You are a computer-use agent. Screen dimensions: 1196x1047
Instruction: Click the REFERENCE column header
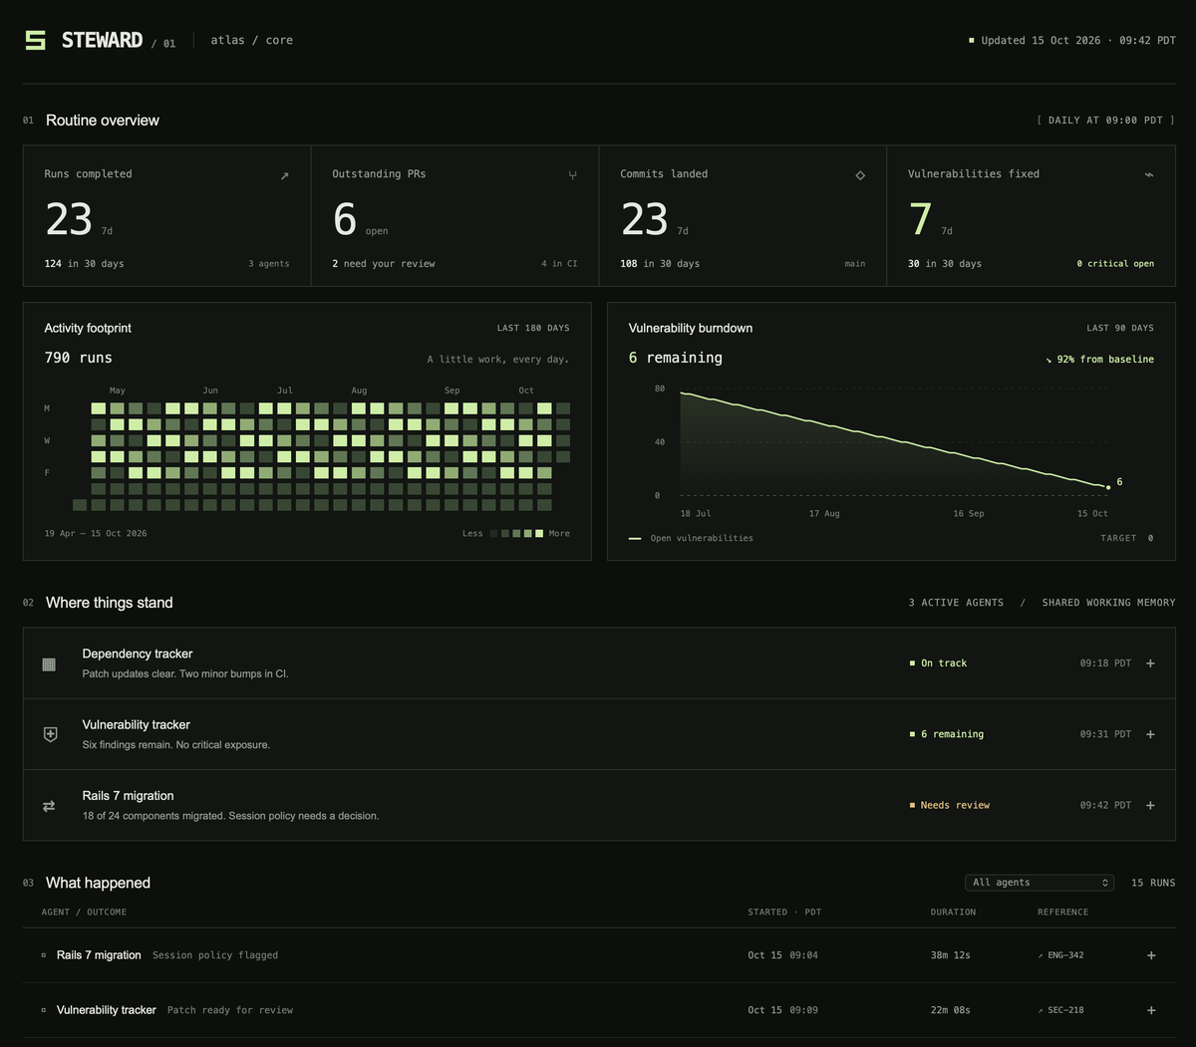coord(1062,913)
